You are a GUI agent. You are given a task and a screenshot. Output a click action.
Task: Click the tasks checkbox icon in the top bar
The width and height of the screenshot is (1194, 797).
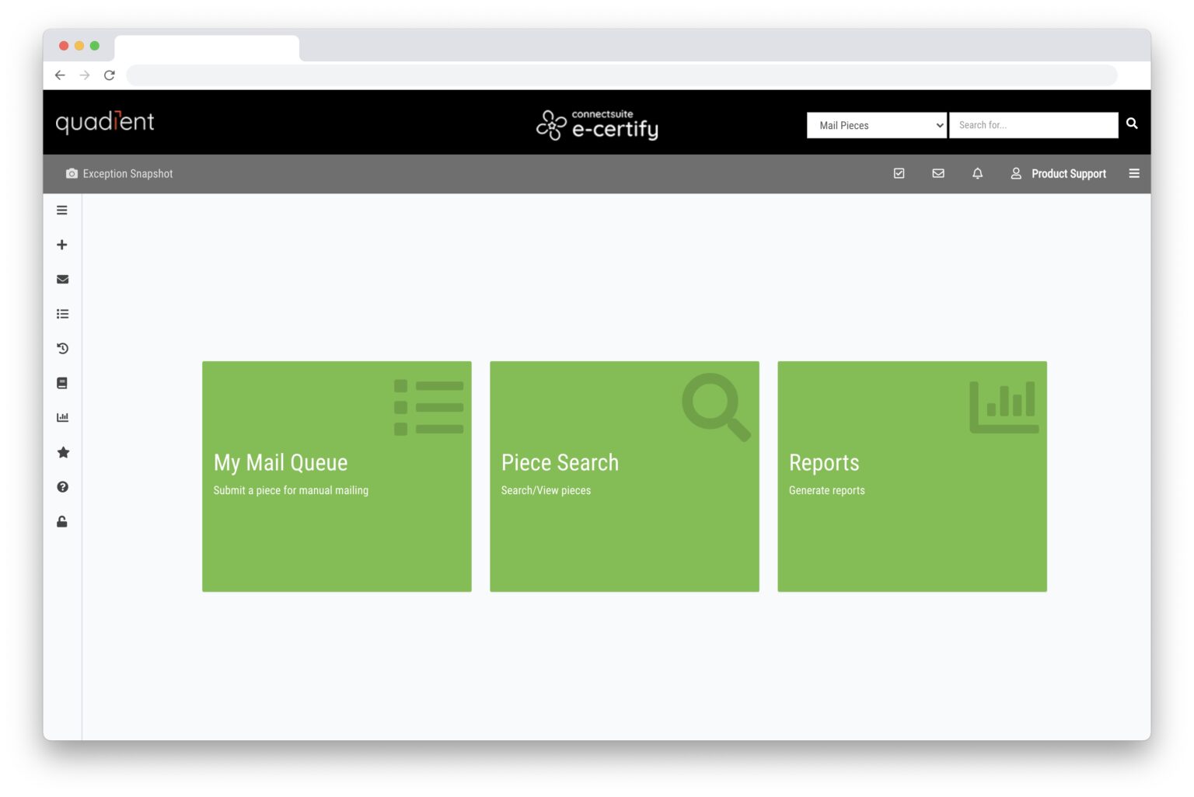click(899, 173)
